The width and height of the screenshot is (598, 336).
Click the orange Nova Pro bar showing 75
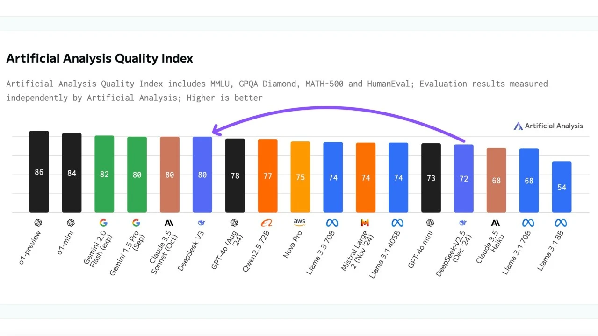coord(300,177)
